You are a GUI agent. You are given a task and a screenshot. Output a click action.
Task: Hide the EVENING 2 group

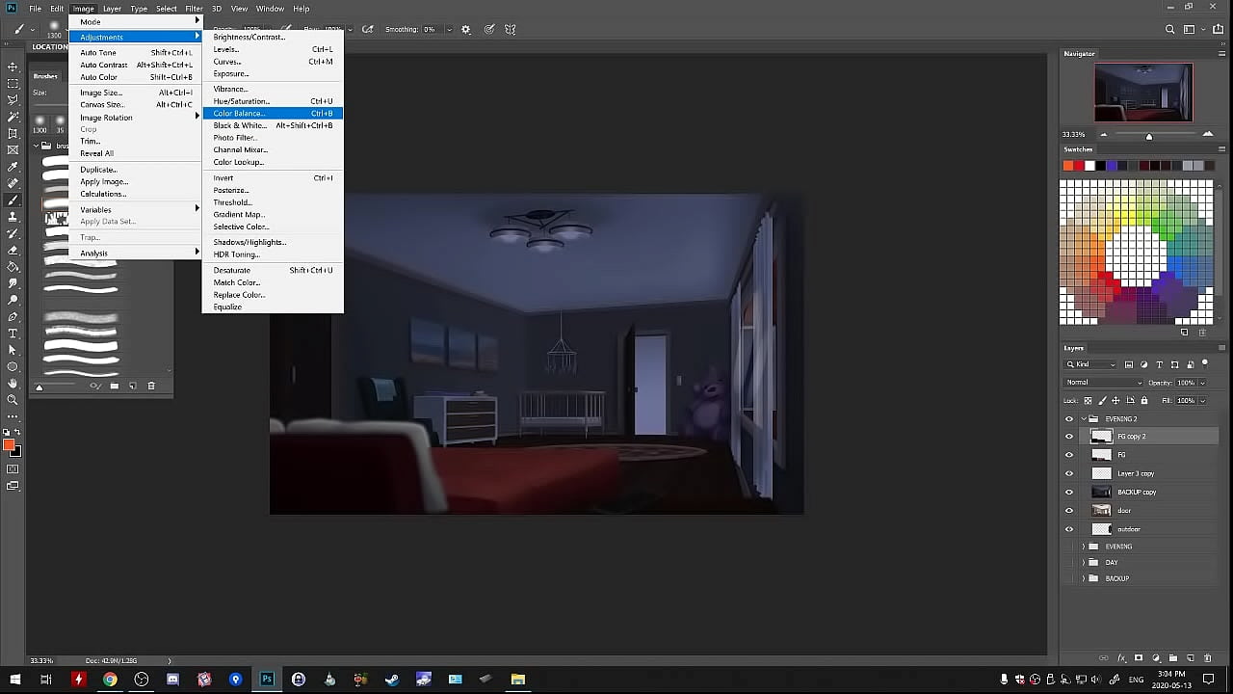1068,419
